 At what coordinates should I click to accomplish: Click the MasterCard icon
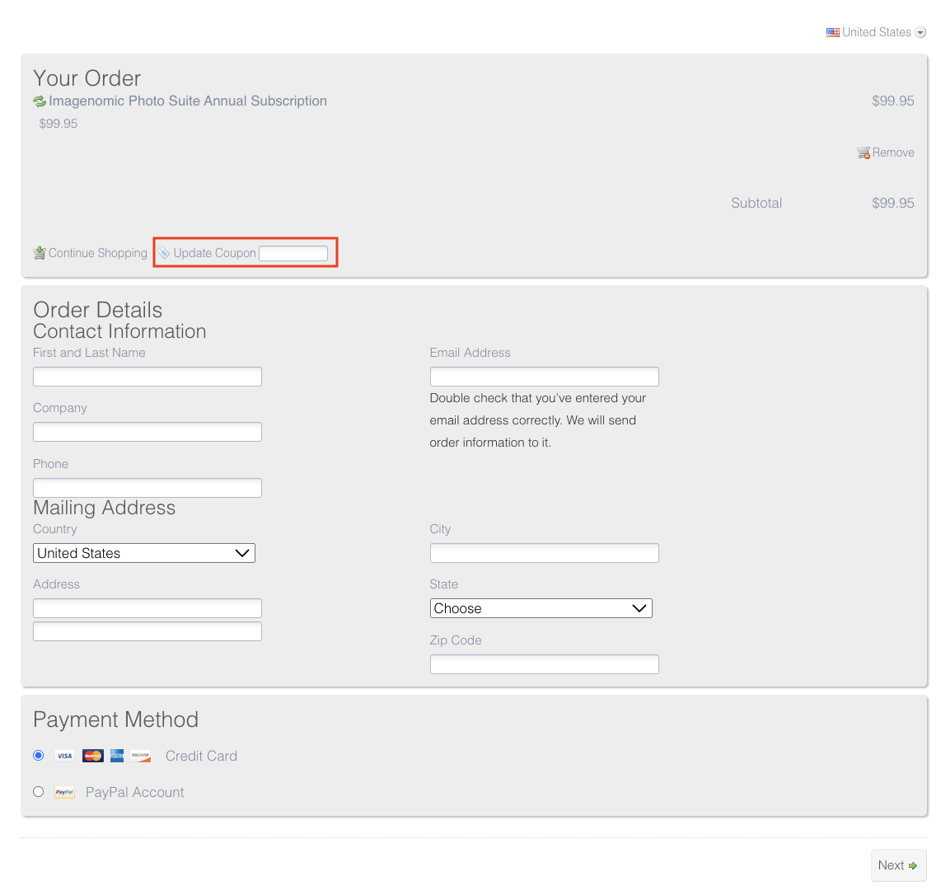click(x=92, y=755)
